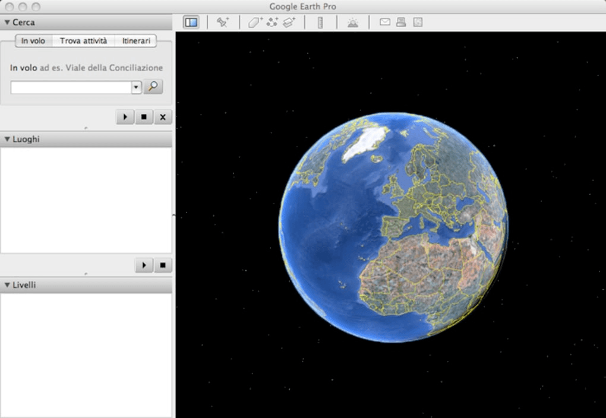This screenshot has width=606, height=418.
Task: Open the Email view icon
Action: pyautogui.click(x=385, y=22)
